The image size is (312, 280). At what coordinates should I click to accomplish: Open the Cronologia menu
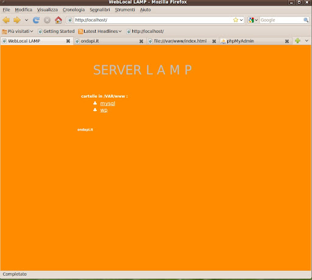point(74,10)
